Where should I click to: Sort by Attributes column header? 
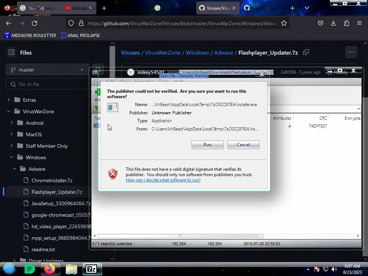(282, 118)
